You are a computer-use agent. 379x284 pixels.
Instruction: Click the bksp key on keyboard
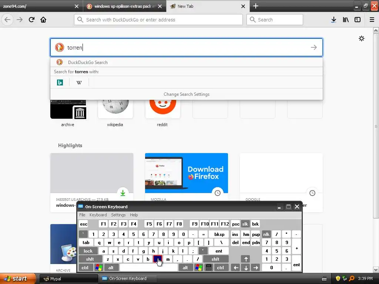point(219,234)
